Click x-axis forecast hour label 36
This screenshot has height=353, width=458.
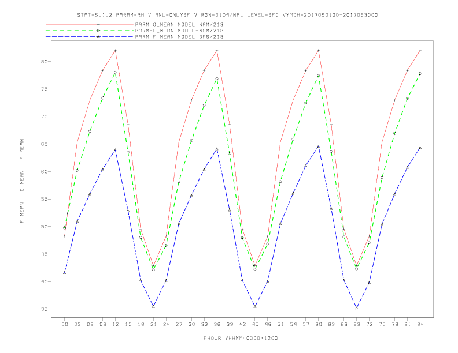[217, 324]
